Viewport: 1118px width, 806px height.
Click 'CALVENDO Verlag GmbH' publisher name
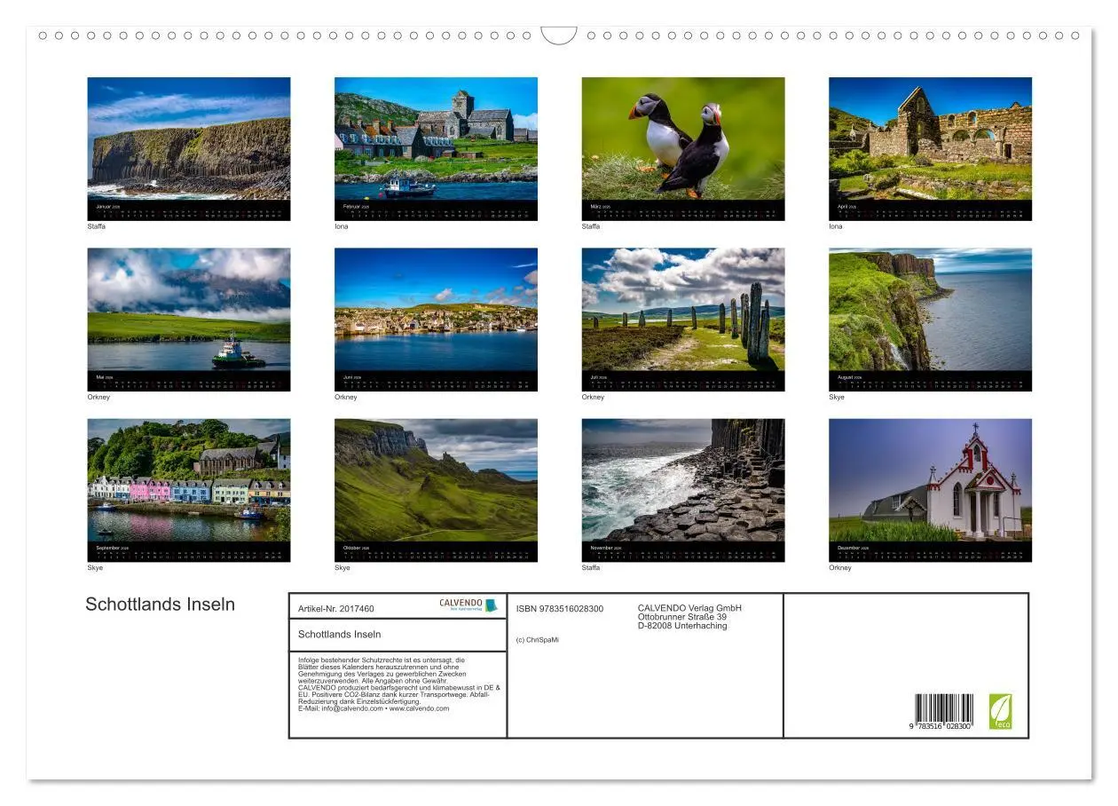coord(689,608)
